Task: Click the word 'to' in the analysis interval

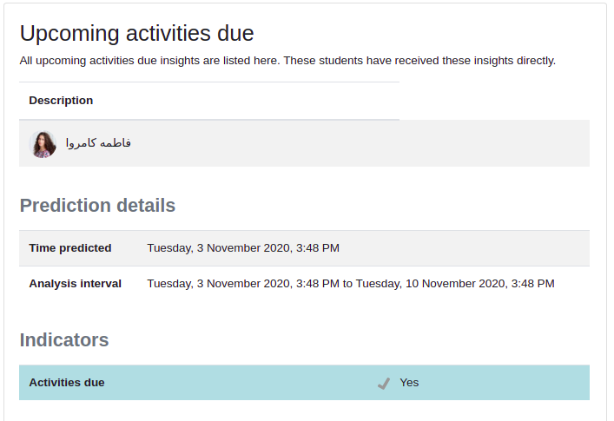Action: [x=347, y=284]
